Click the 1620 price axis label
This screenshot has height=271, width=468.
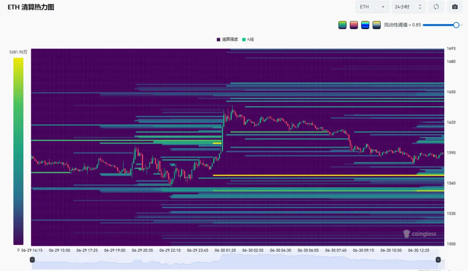coord(451,122)
